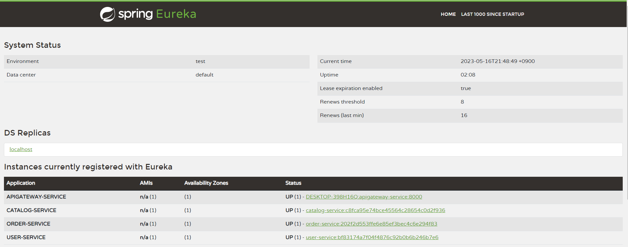Image resolution: width=628 pixels, height=247 pixels.
Task: Select the Current time value 2023-05-16T21:48:49
Action: (498, 61)
